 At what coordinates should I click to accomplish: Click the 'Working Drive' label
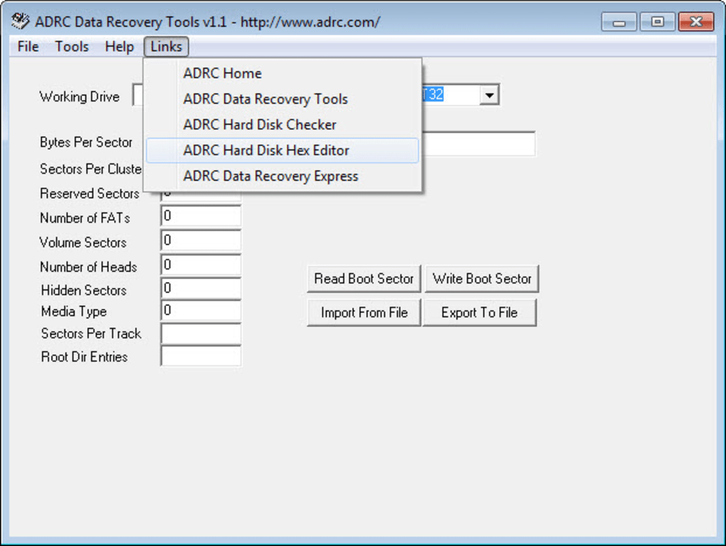80,96
